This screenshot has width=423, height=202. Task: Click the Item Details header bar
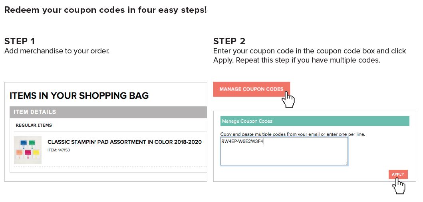pos(108,112)
